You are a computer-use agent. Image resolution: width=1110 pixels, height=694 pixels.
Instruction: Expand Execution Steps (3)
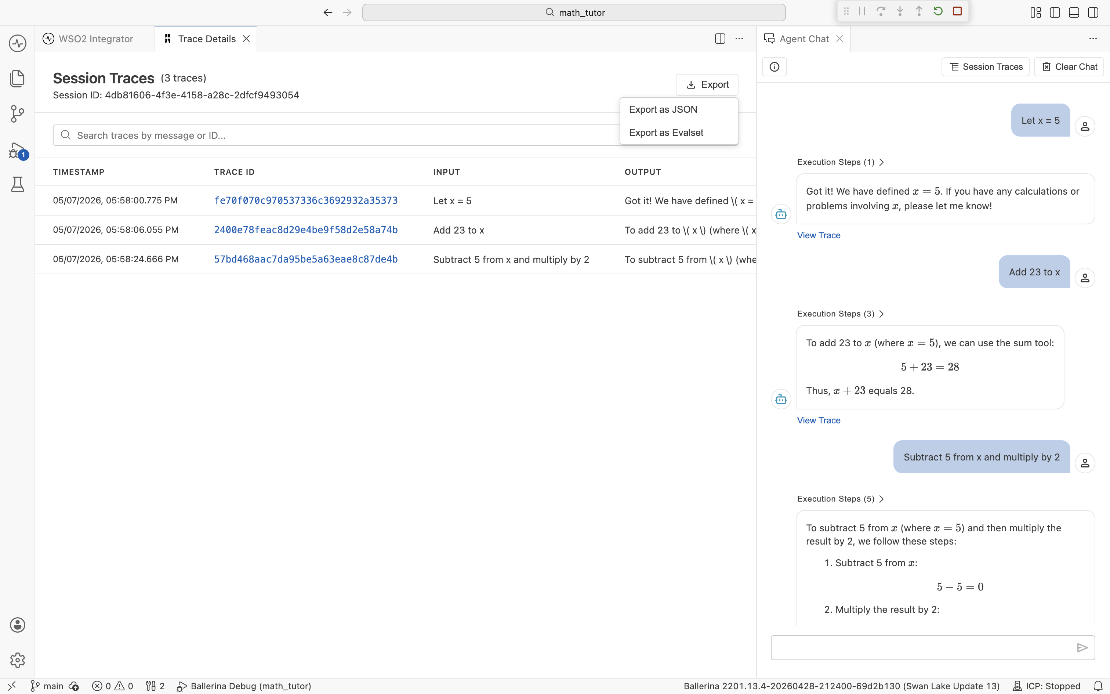point(840,314)
